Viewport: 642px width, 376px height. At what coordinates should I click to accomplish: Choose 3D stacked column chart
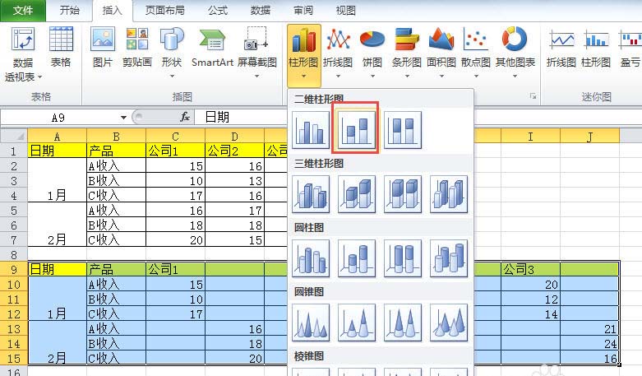pyautogui.click(x=357, y=194)
